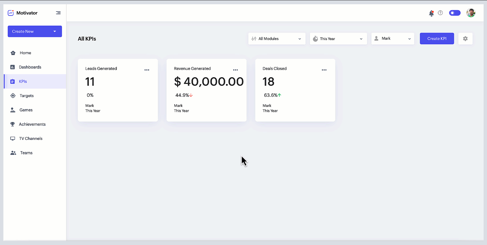
Task: Go to Dashboards in sidebar
Action: click(30, 67)
